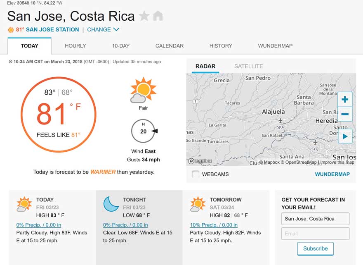Click the large 81 °F temperature reading

tap(59, 113)
